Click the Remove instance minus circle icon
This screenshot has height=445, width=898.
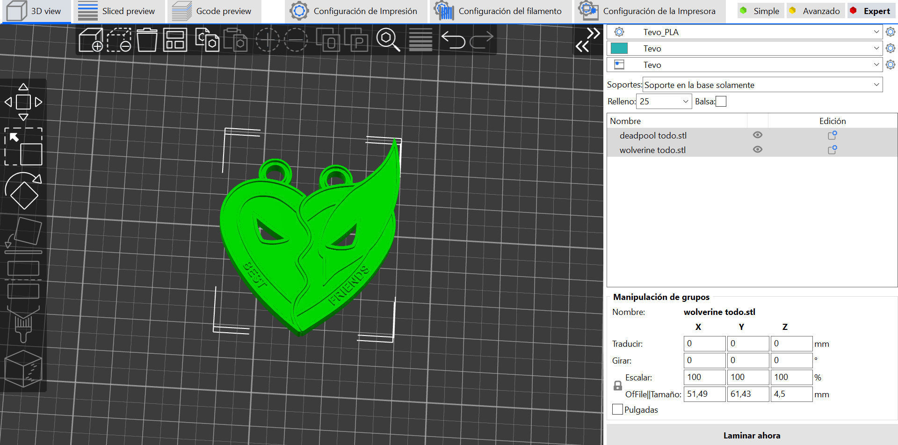(296, 40)
